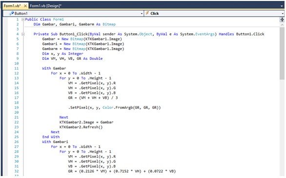286x178 pixels.
Task: Click the 'KTKGambar2.Refresh()' line
Action: 81,127
